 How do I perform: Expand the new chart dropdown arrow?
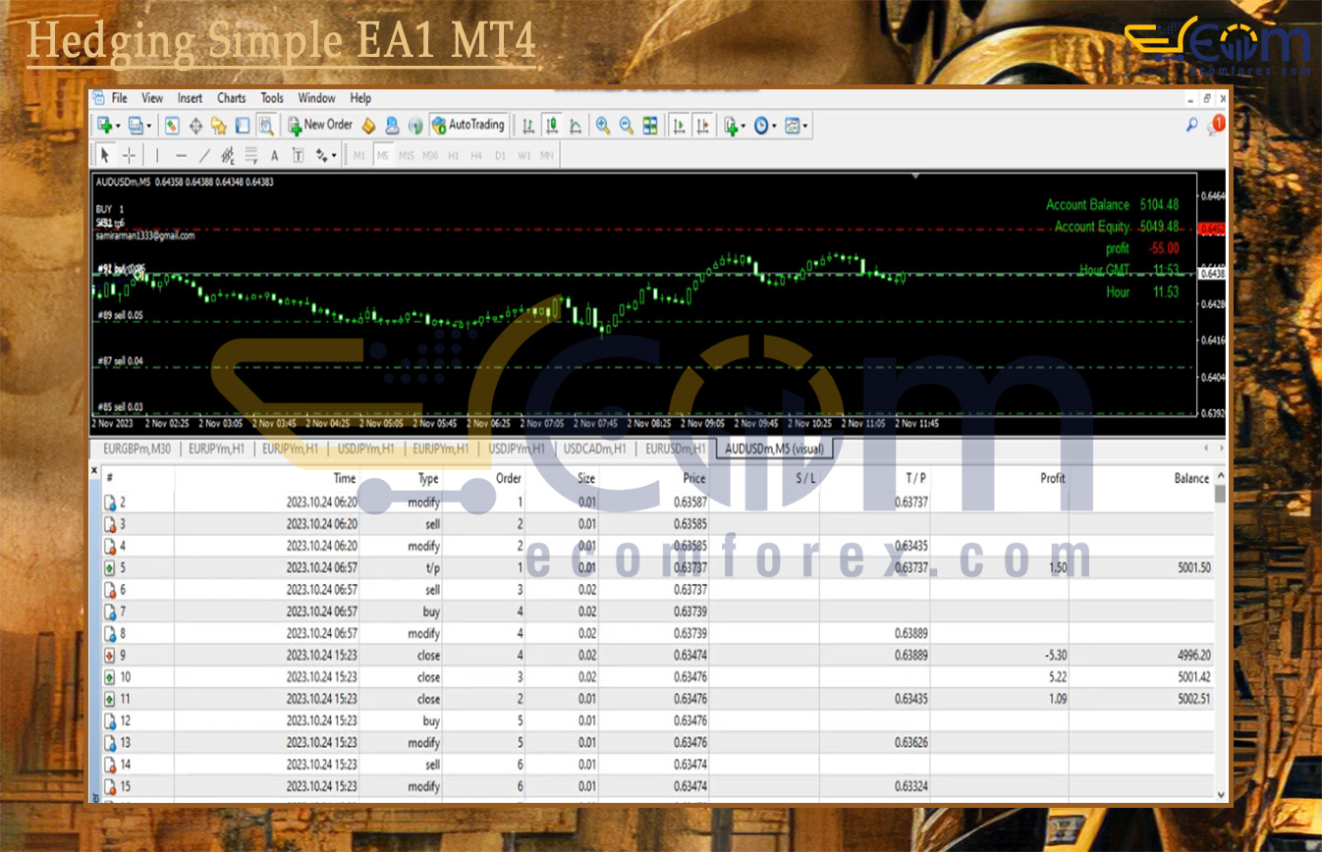[118, 126]
